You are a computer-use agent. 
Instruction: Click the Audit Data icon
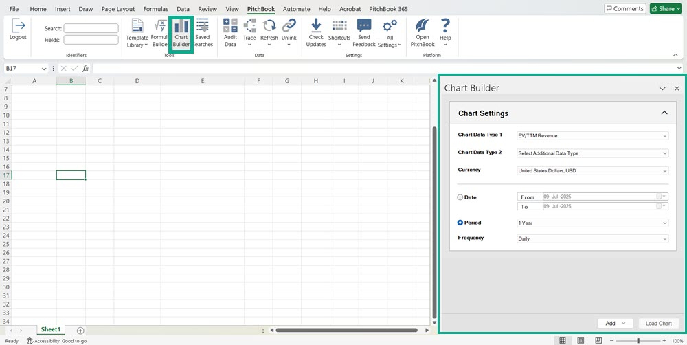230,33
